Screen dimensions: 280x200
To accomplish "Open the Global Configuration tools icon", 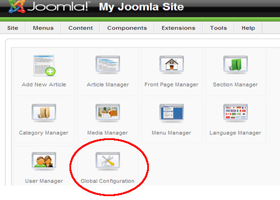I will (108, 161).
